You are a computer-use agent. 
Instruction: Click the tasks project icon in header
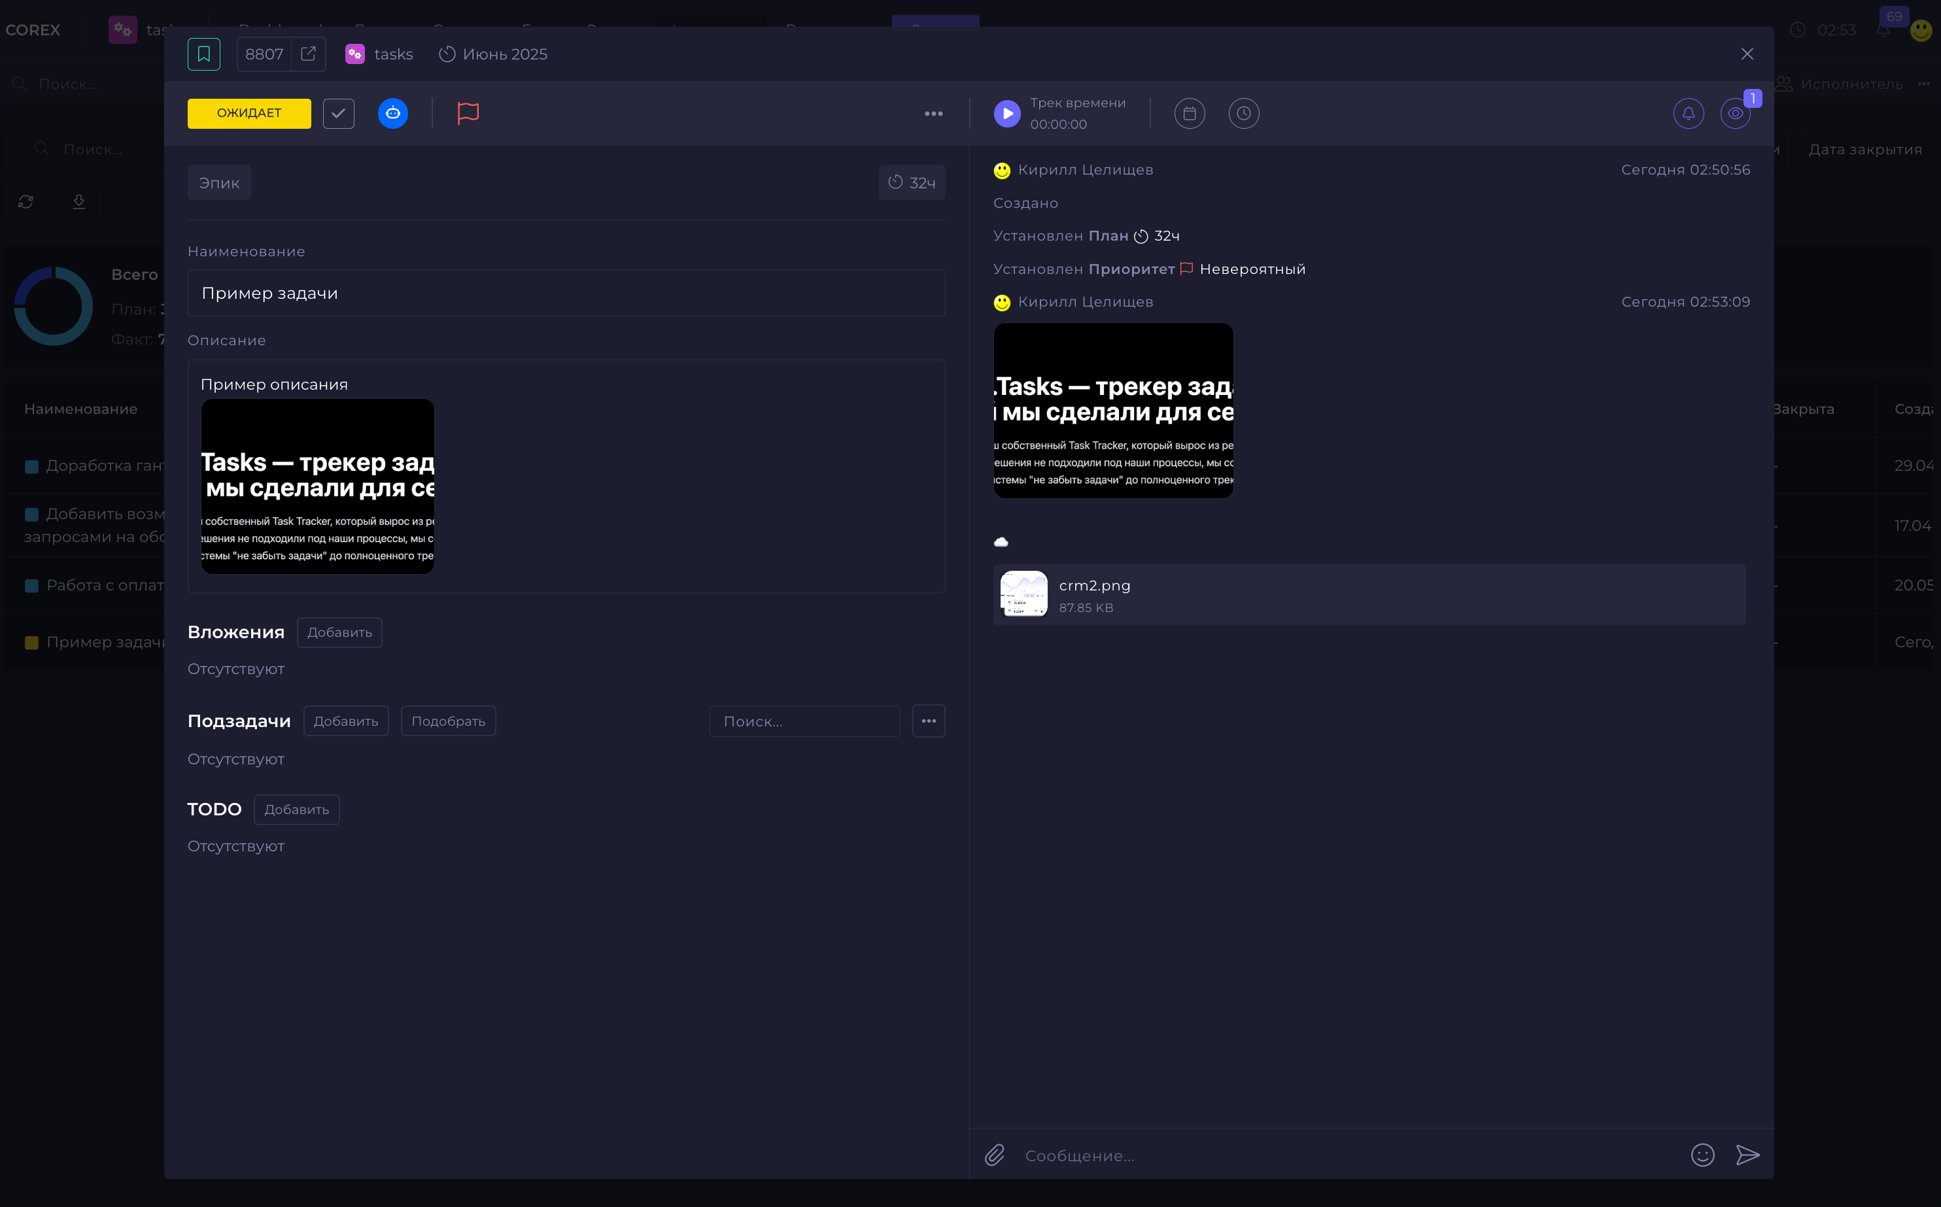[354, 54]
